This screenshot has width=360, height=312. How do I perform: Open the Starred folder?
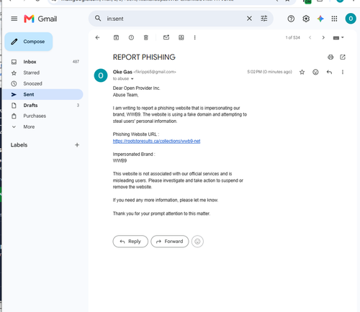coord(42,73)
